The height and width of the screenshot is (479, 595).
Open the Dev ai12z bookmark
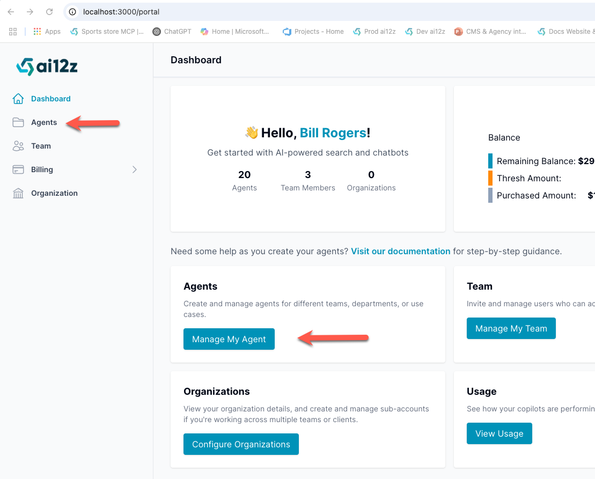(425, 32)
